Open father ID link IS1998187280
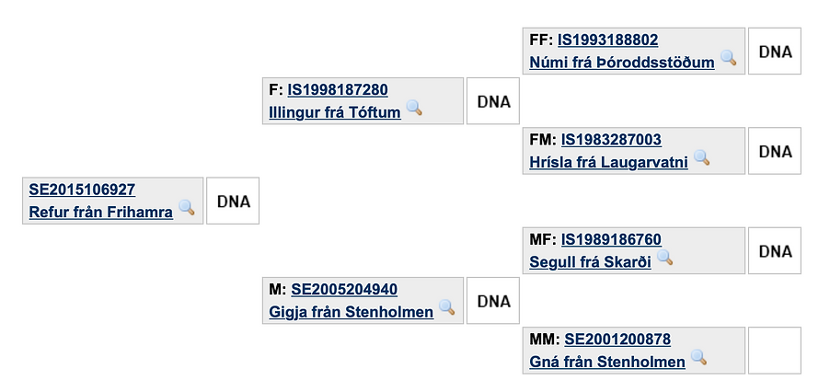The image size is (830, 392). [338, 90]
